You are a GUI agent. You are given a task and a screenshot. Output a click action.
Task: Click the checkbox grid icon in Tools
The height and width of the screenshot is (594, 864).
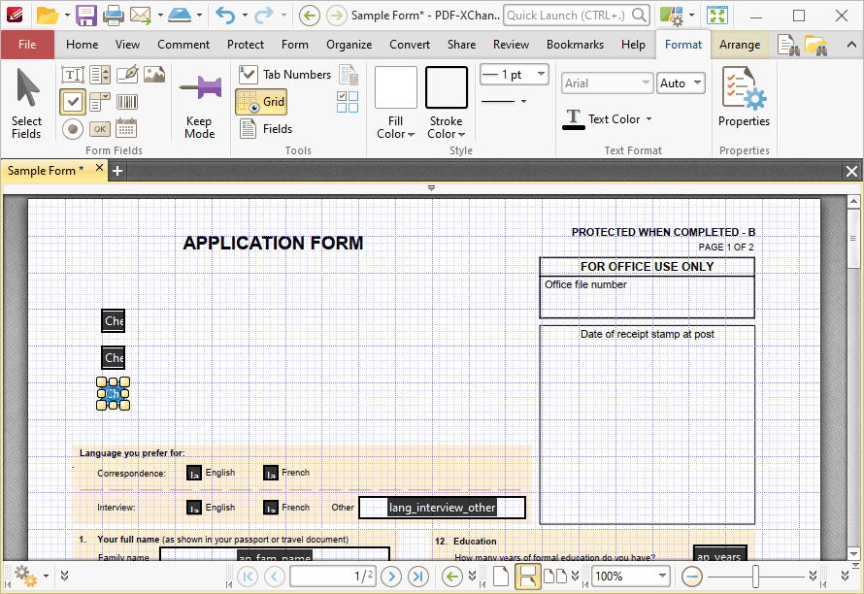click(348, 102)
